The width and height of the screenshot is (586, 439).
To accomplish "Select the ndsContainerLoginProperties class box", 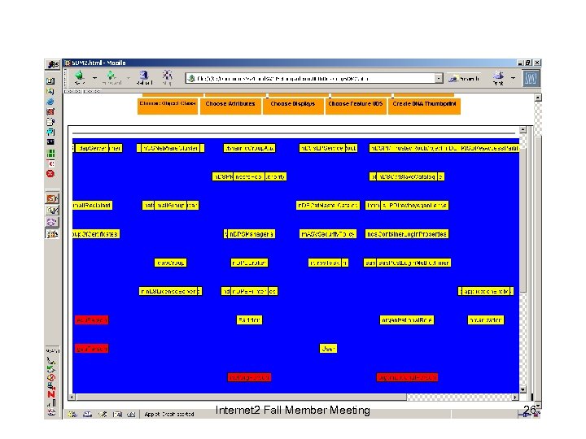I will pos(407,234).
